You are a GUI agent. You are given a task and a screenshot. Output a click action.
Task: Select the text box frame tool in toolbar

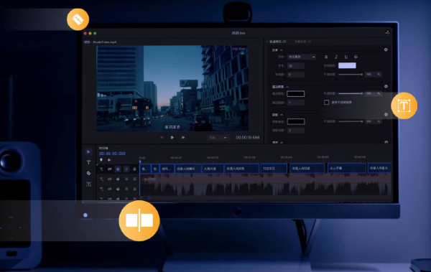pyautogui.click(x=88, y=184)
